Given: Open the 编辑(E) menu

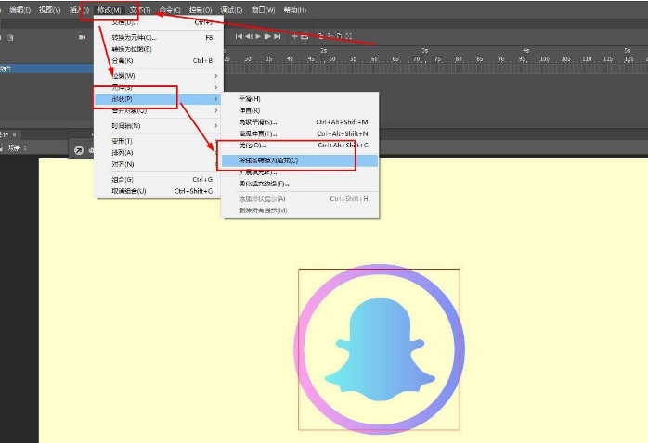Looking at the screenshot, I should [19, 10].
